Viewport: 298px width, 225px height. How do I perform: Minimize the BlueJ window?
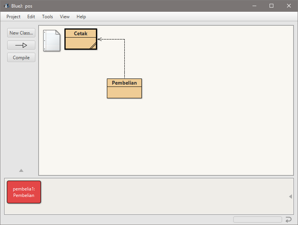[x=254, y=6]
